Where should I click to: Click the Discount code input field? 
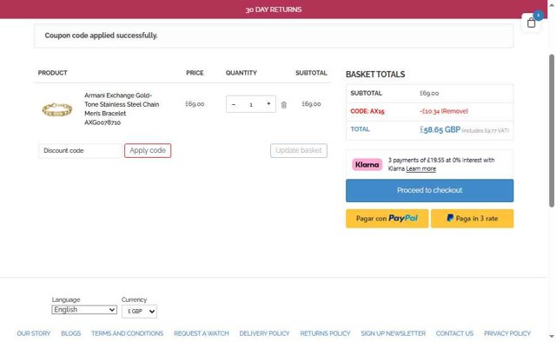pos(81,151)
